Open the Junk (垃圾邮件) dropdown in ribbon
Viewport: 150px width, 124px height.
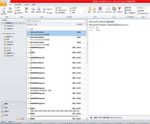(19, 13)
